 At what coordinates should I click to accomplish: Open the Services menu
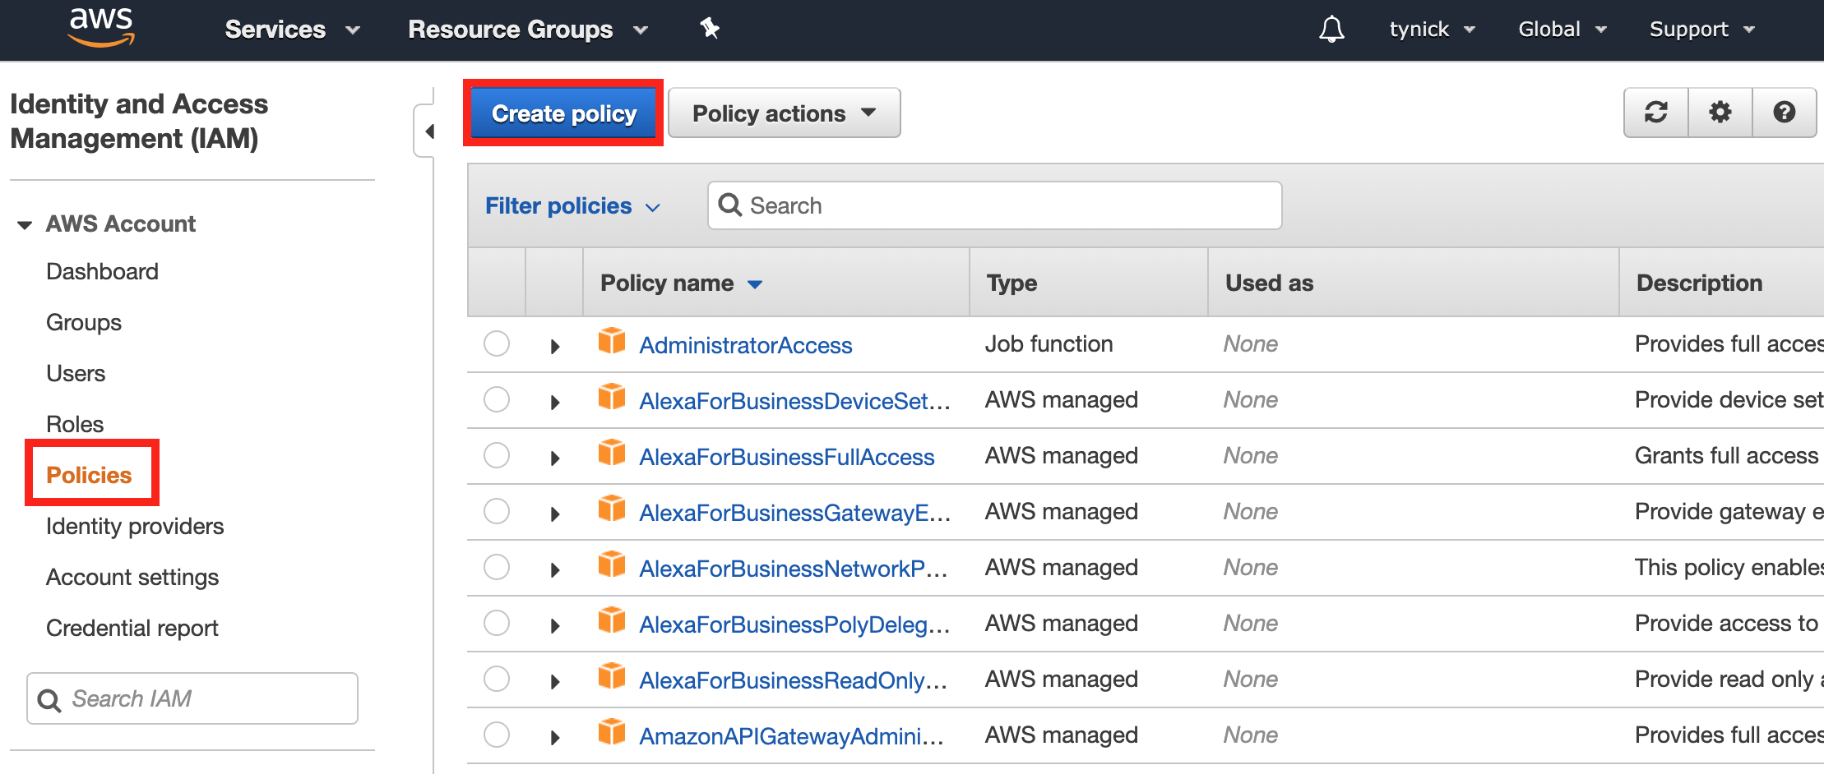pyautogui.click(x=292, y=30)
